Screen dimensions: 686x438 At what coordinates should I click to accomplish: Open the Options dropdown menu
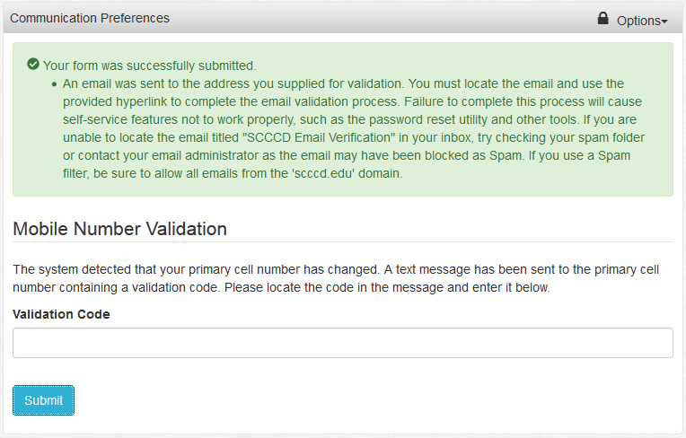(x=641, y=20)
